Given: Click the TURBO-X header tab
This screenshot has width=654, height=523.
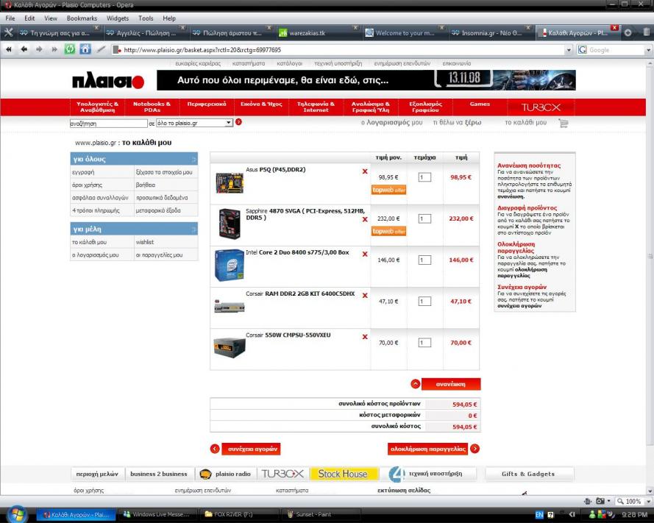Looking at the screenshot, I should click(x=541, y=107).
